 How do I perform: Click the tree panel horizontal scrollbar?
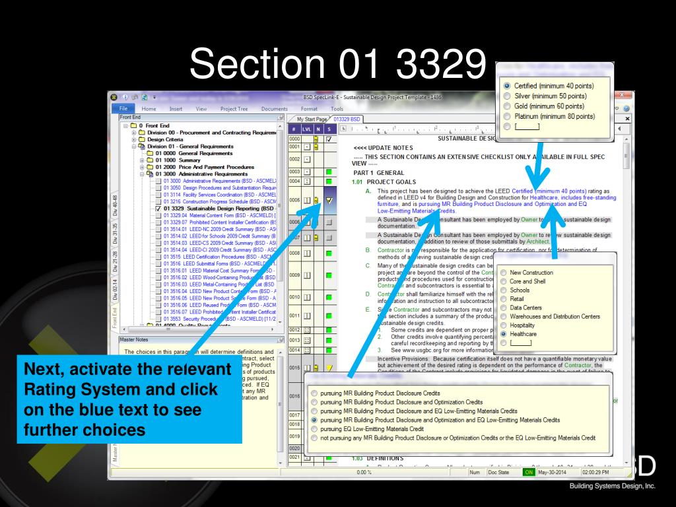(x=199, y=329)
